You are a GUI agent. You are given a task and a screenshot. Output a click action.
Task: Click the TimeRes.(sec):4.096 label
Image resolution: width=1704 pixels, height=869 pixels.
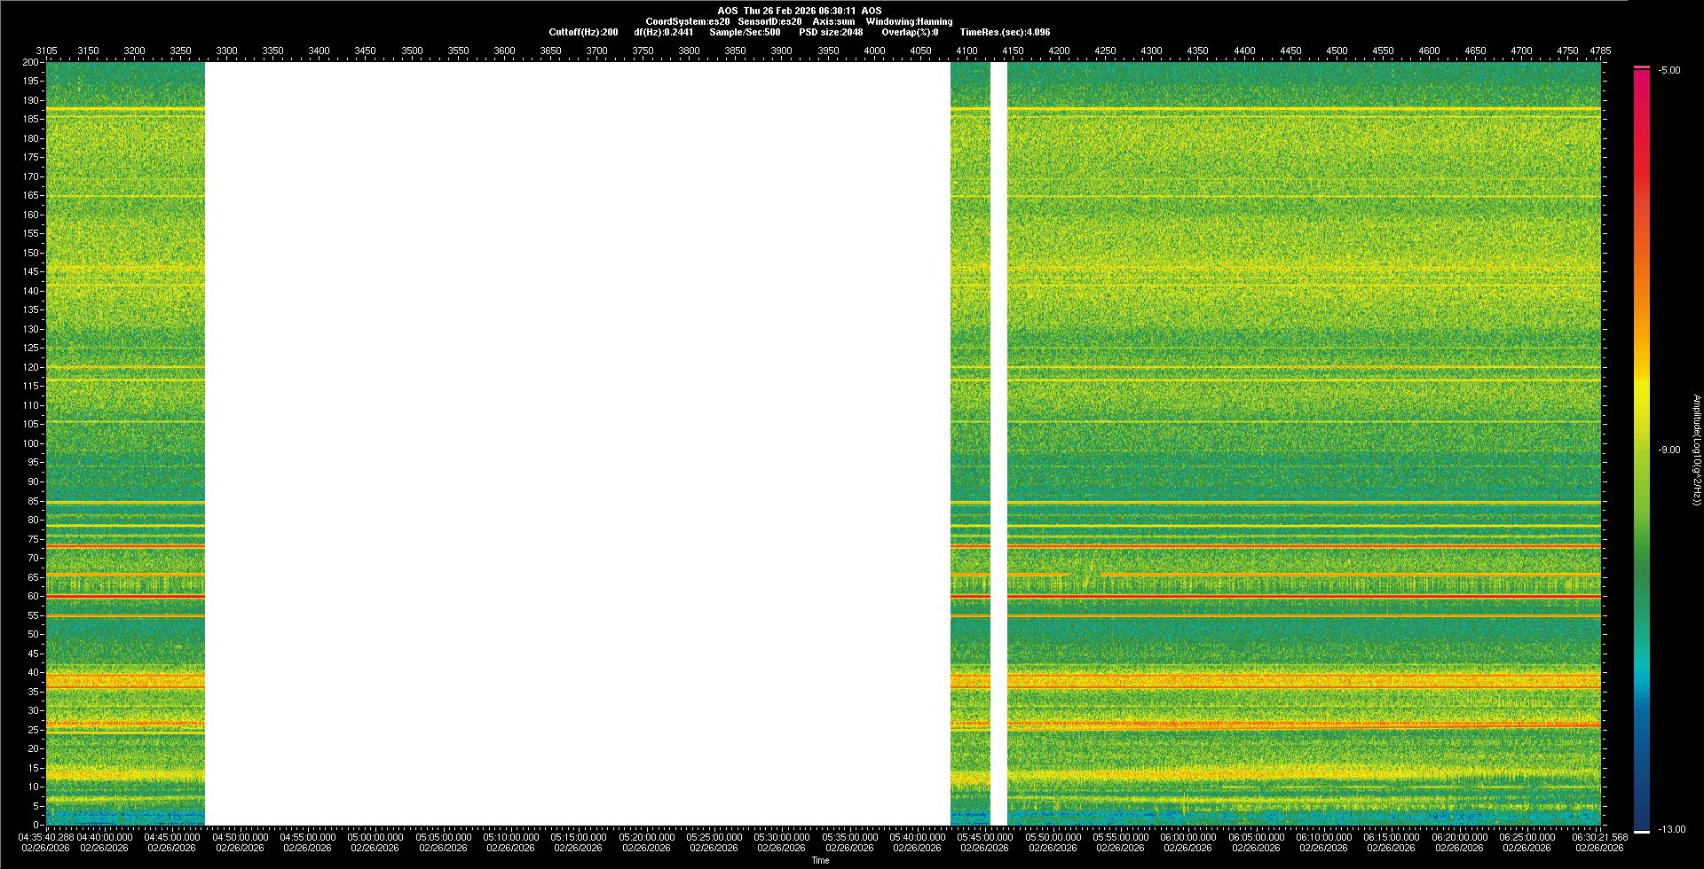point(1005,32)
